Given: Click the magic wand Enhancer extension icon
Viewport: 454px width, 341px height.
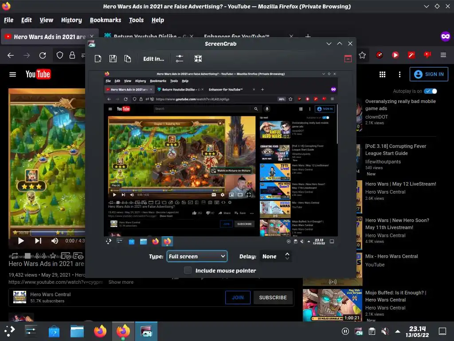Looking at the screenshot, I should [x=411, y=55].
